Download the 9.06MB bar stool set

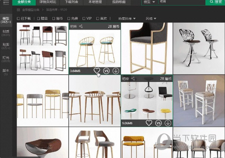tap(168, 123)
